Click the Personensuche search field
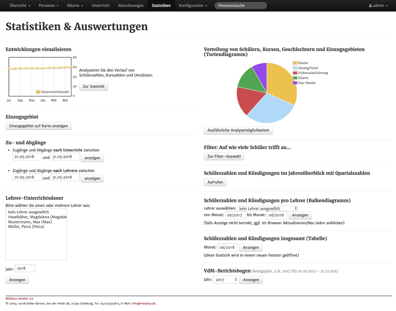Viewport: 396px width, 311px height. click(x=241, y=6)
